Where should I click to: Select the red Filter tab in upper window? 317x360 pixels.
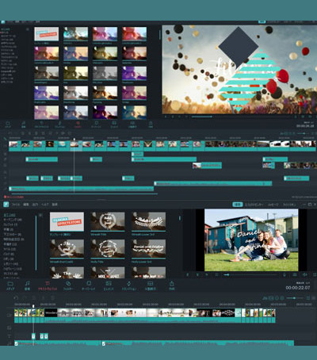tap(78, 124)
